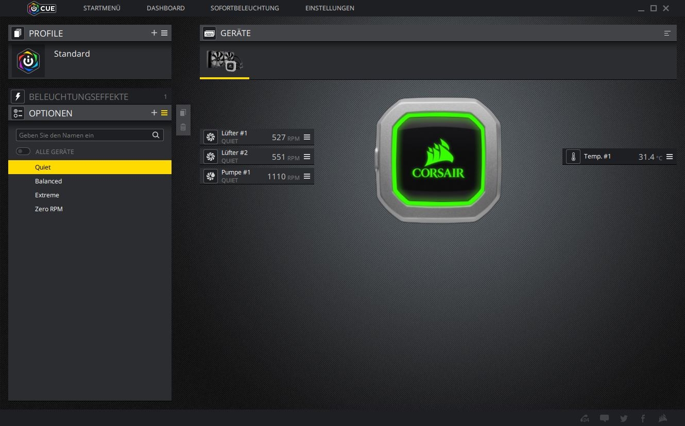
Task: Select the Standard profile icon
Action: 28,61
